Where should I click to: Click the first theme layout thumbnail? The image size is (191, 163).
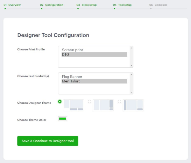coord(74,105)
